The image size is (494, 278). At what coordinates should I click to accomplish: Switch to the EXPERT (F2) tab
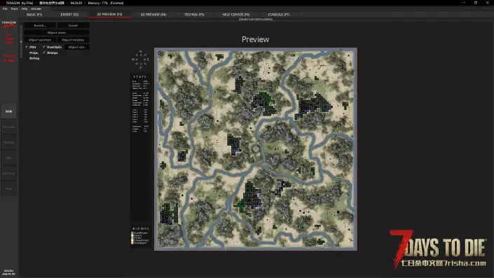pyautogui.click(x=69, y=15)
